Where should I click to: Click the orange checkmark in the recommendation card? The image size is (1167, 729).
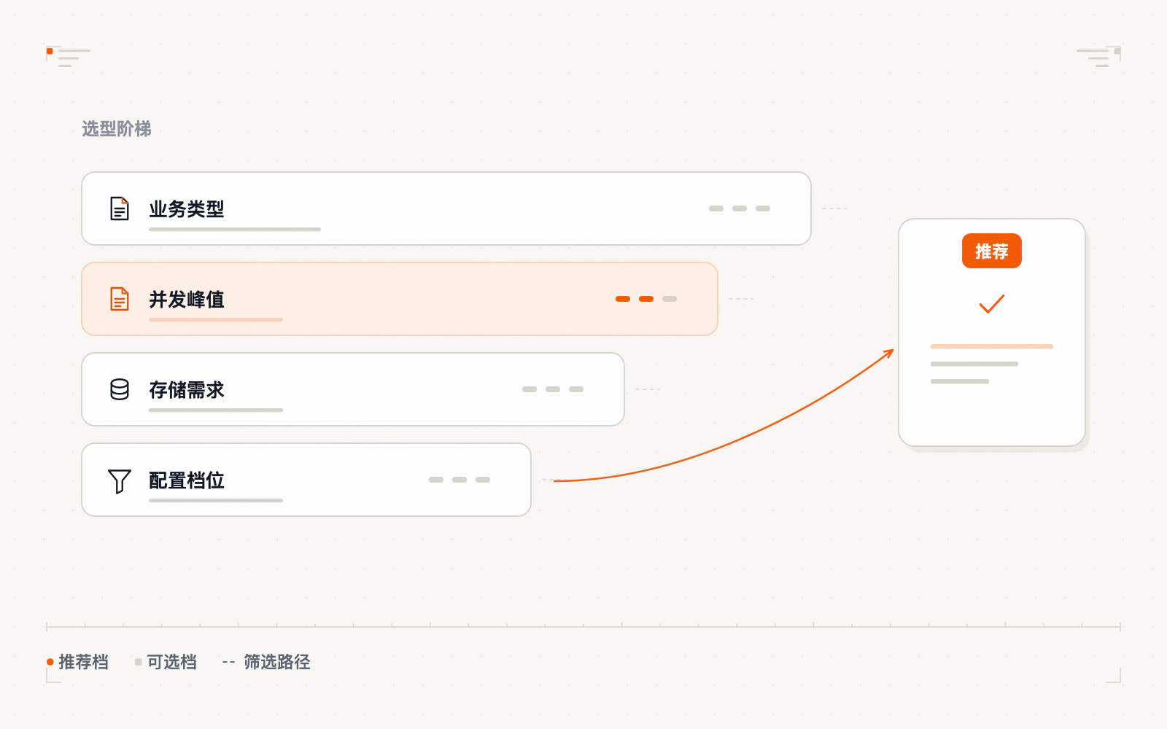pos(992,303)
